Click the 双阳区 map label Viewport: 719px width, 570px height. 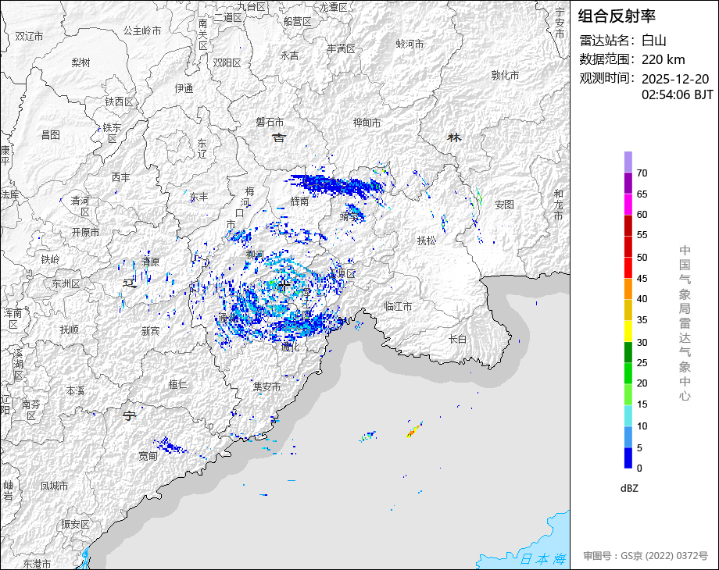point(227,62)
